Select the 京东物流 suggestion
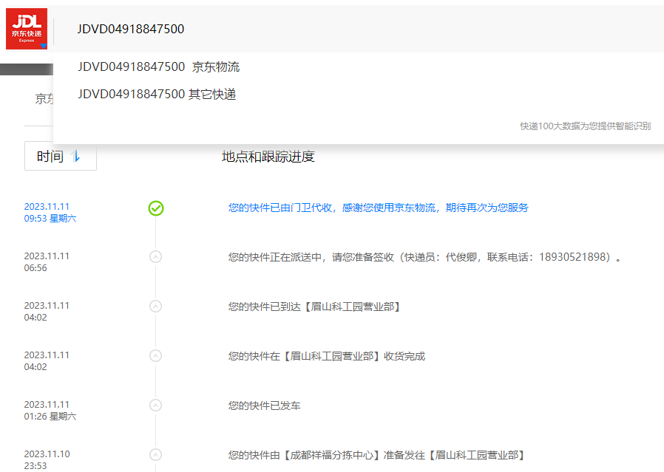 (x=159, y=66)
